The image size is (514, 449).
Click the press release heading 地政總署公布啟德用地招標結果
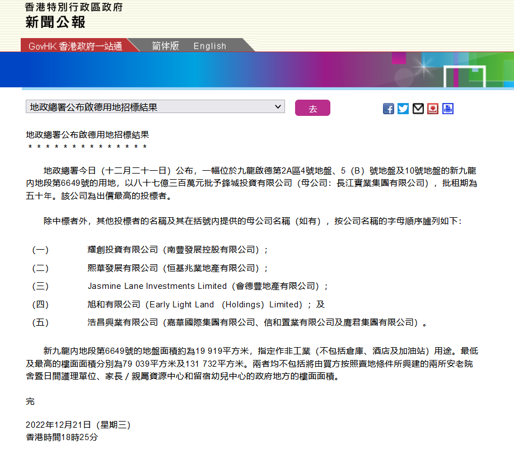pos(87,135)
